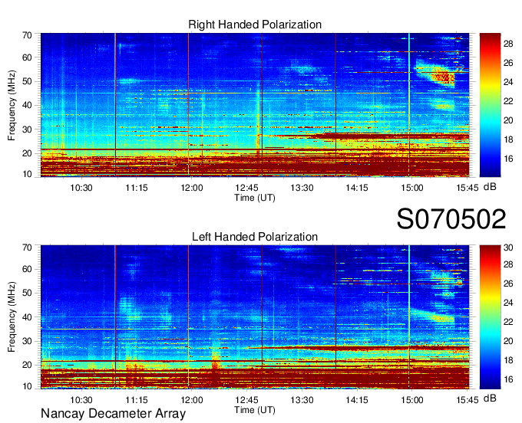Click the Left Handed spectrogram image
This screenshot has height=423, width=522.
(255, 317)
